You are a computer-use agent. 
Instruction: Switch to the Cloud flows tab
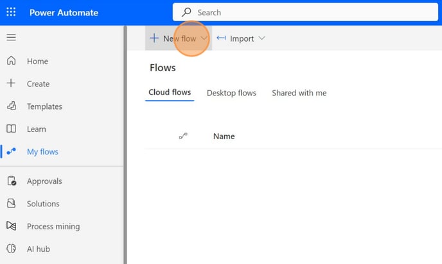pos(170,92)
